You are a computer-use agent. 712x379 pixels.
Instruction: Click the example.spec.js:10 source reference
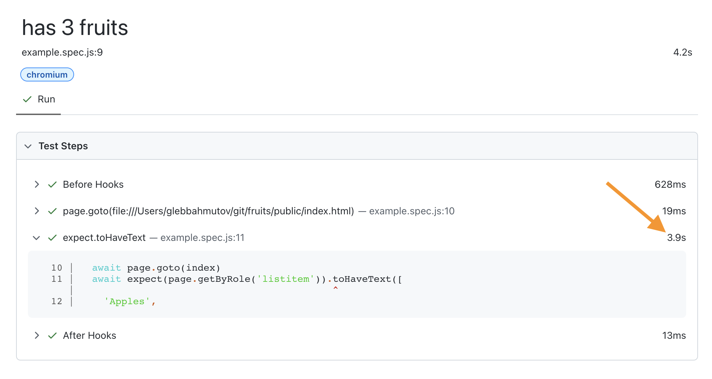pyautogui.click(x=412, y=211)
